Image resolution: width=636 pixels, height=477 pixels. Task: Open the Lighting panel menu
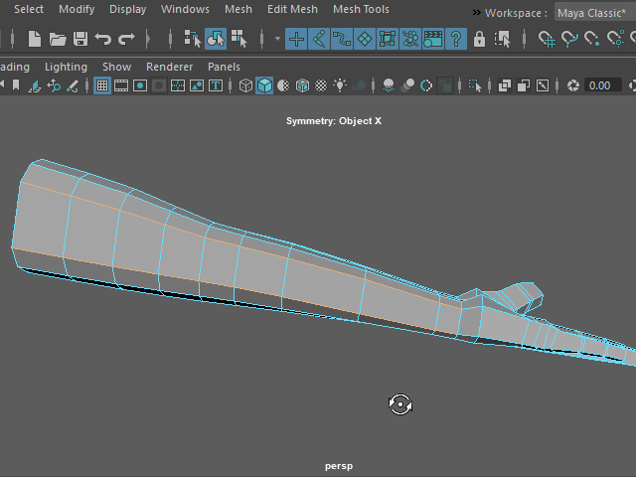[66, 67]
